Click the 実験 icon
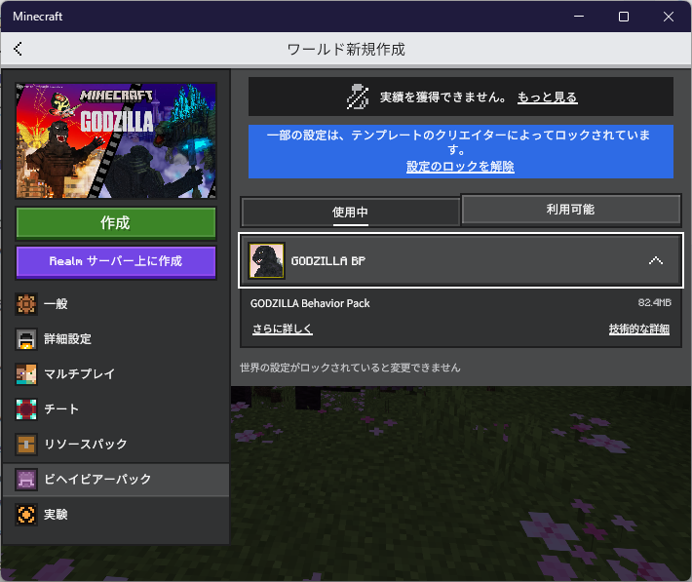The height and width of the screenshot is (582, 692). pyautogui.click(x=26, y=515)
